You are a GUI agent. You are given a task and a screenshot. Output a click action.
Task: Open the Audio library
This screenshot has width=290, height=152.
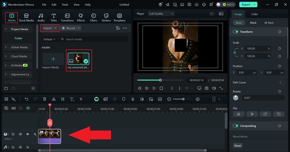pyautogui.click(x=41, y=17)
